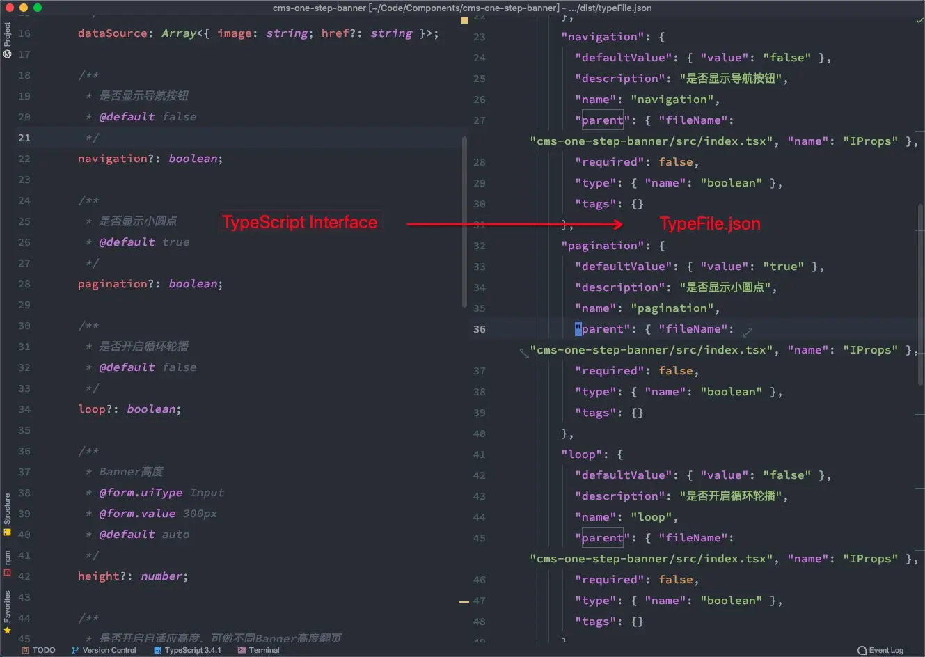925x657 pixels.
Task: Open the Favorites tool window
Action: [x=7, y=612]
